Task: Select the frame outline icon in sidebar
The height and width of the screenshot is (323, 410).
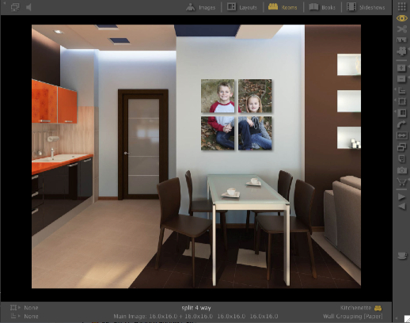Action: [402, 101]
